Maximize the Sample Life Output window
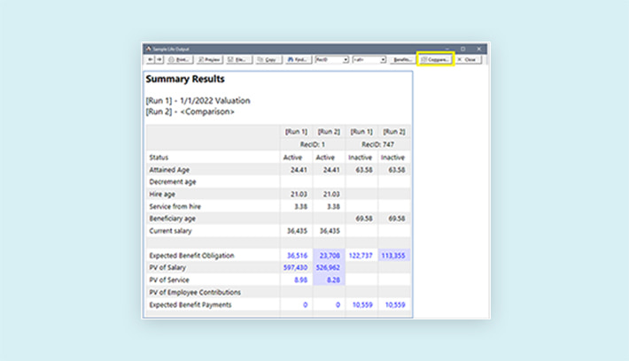Screen dimensions: 629x361 tap(462, 48)
